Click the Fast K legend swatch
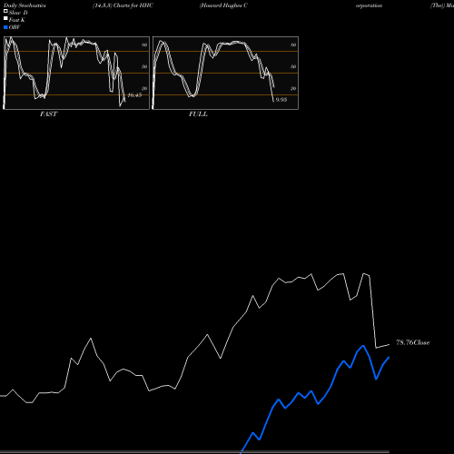This screenshot has height=454, width=454. click(5, 18)
